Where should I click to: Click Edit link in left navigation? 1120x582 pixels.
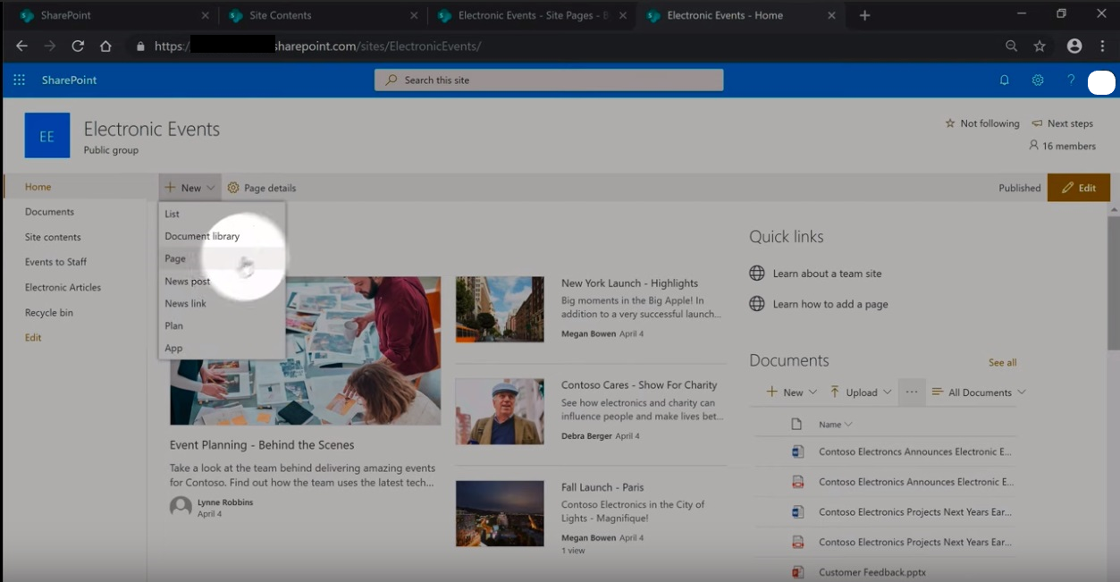pos(33,338)
